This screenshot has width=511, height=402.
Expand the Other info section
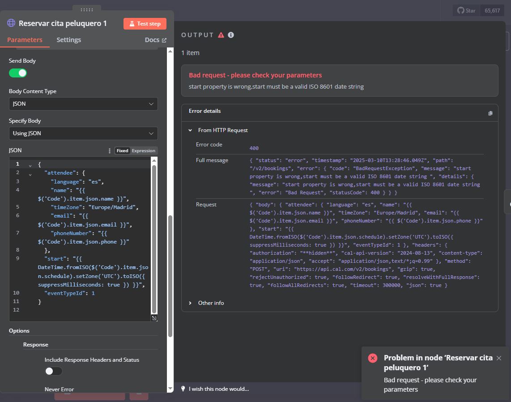(x=190, y=303)
